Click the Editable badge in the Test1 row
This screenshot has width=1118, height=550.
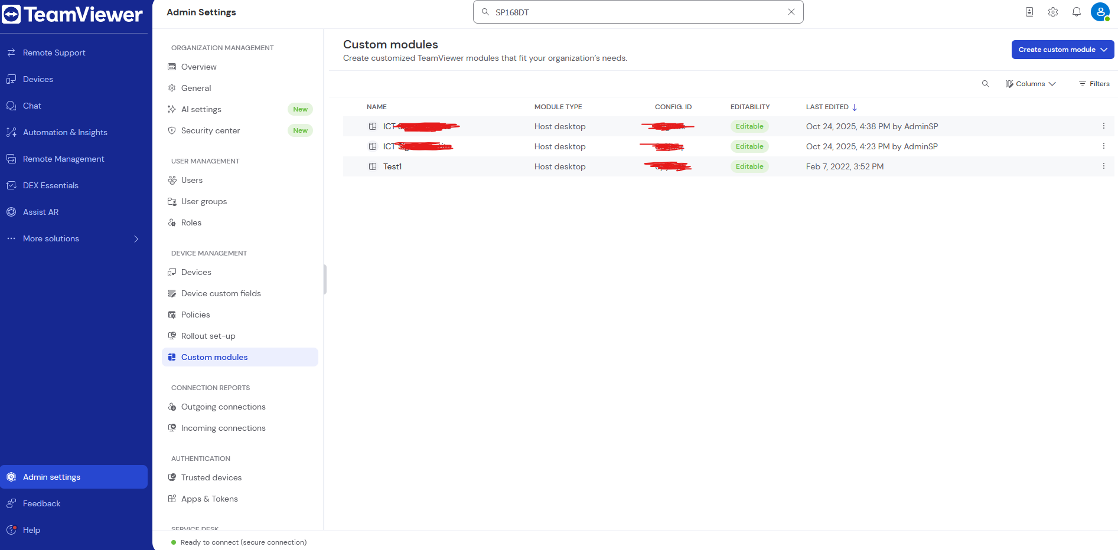[749, 166]
